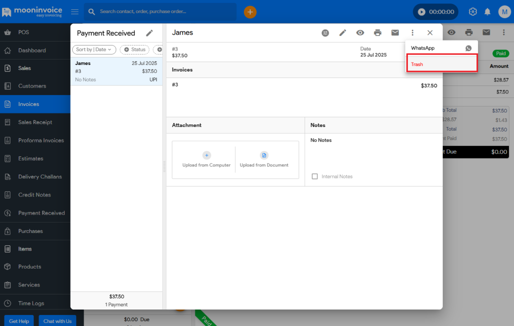Open the Sort by Date dropdown

tap(94, 49)
